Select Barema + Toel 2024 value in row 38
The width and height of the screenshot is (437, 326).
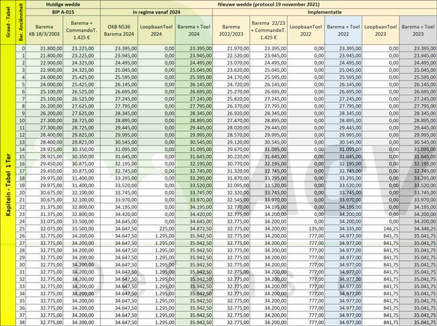[x=194, y=323]
